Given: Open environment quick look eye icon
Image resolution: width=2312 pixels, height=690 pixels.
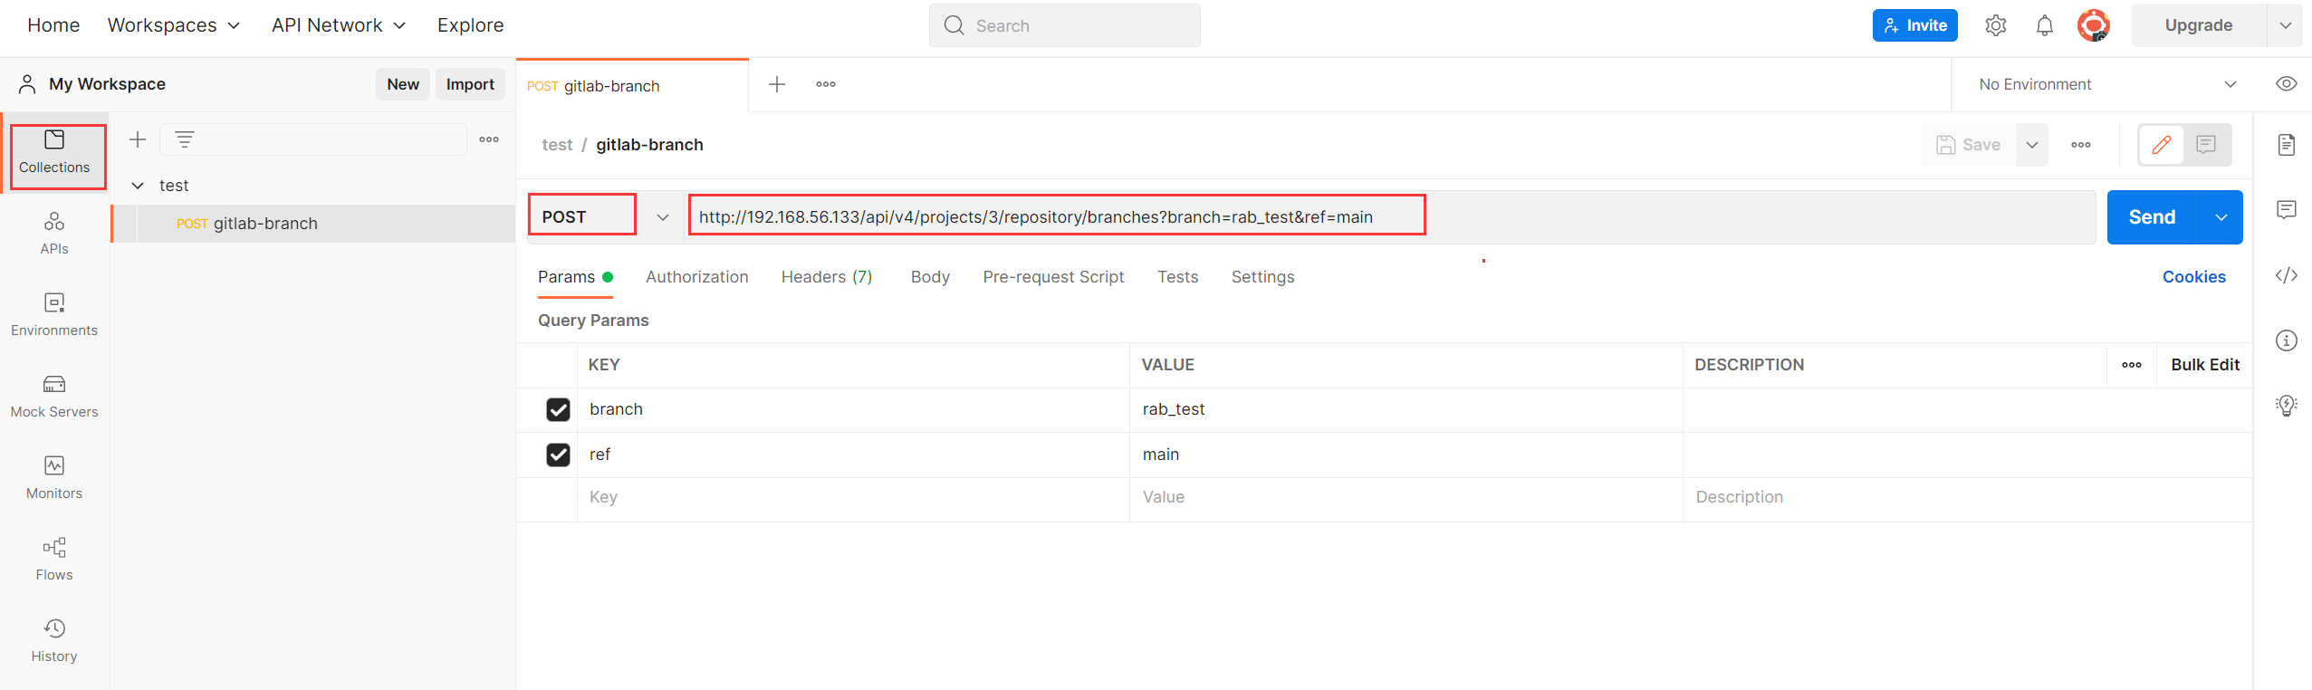Looking at the screenshot, I should [x=2287, y=84].
